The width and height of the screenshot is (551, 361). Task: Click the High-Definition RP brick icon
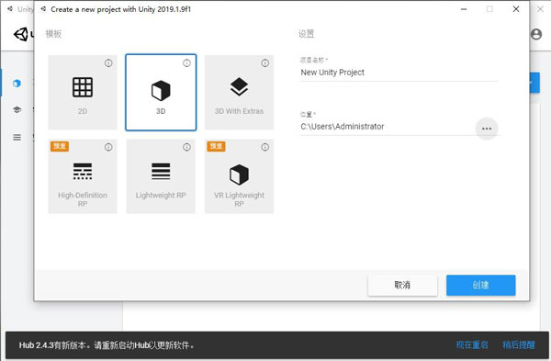(83, 171)
